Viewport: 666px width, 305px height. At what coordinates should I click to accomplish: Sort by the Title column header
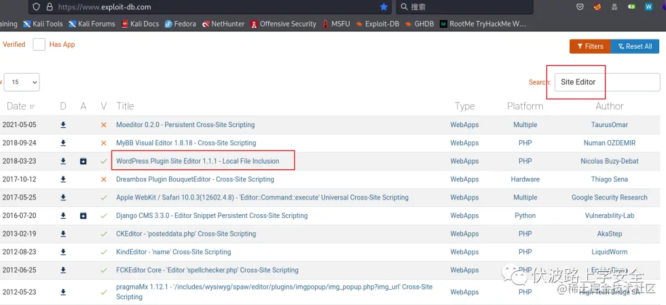[x=125, y=106]
